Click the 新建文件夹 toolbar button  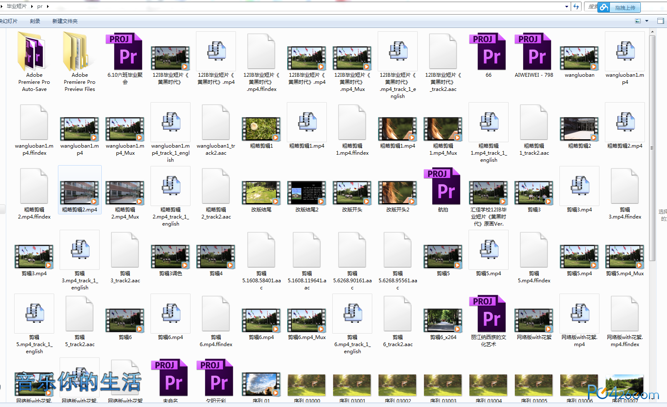pyautogui.click(x=65, y=21)
